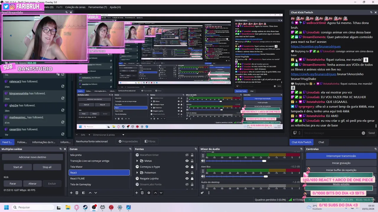
Task: Switch to the Chat tab
Action: click(x=321, y=142)
